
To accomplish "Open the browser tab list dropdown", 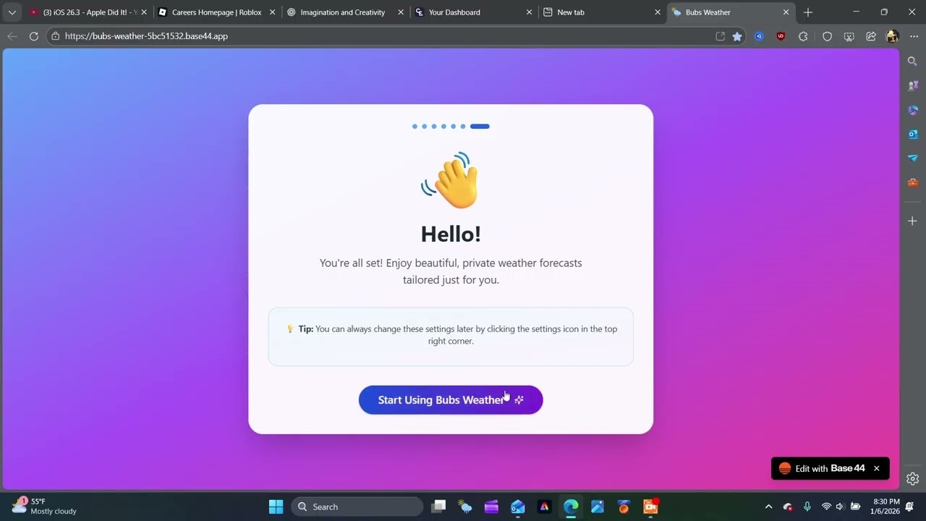I will click(12, 12).
